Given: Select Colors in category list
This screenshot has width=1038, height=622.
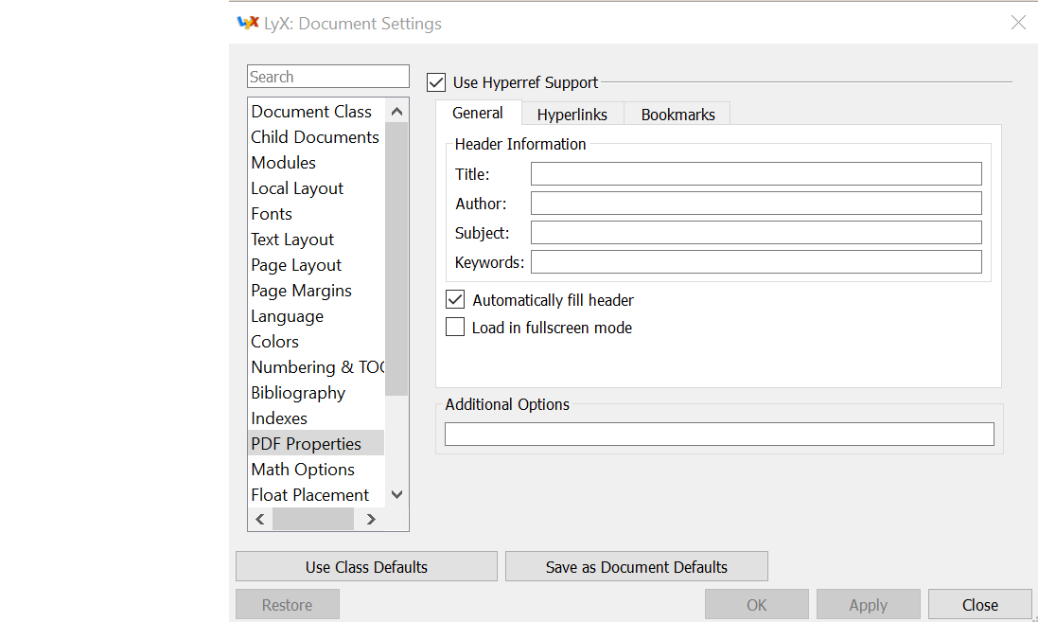Looking at the screenshot, I should [x=316, y=342].
